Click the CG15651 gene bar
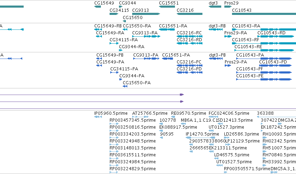The width and height of the screenshot is (296, 174). 167,7
